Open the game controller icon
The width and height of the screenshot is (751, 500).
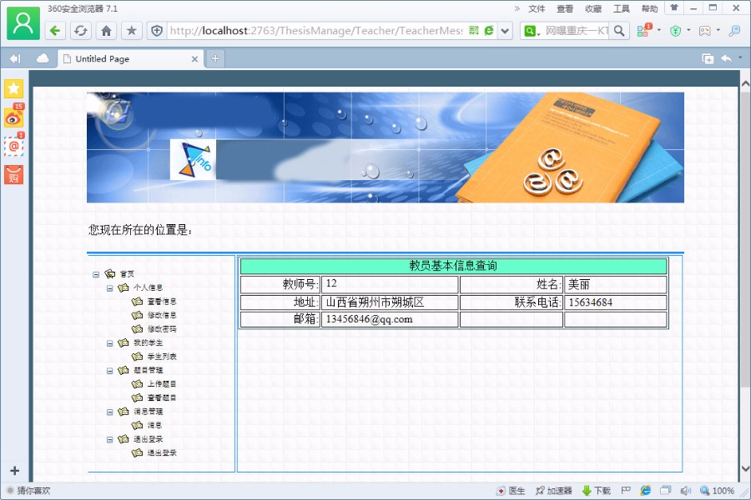point(704,31)
